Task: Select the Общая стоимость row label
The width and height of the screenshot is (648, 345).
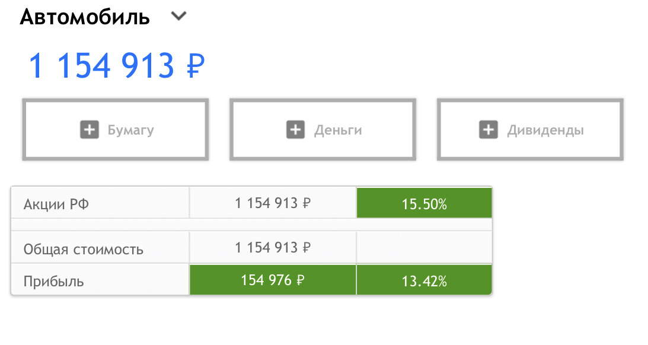Action: (x=83, y=249)
